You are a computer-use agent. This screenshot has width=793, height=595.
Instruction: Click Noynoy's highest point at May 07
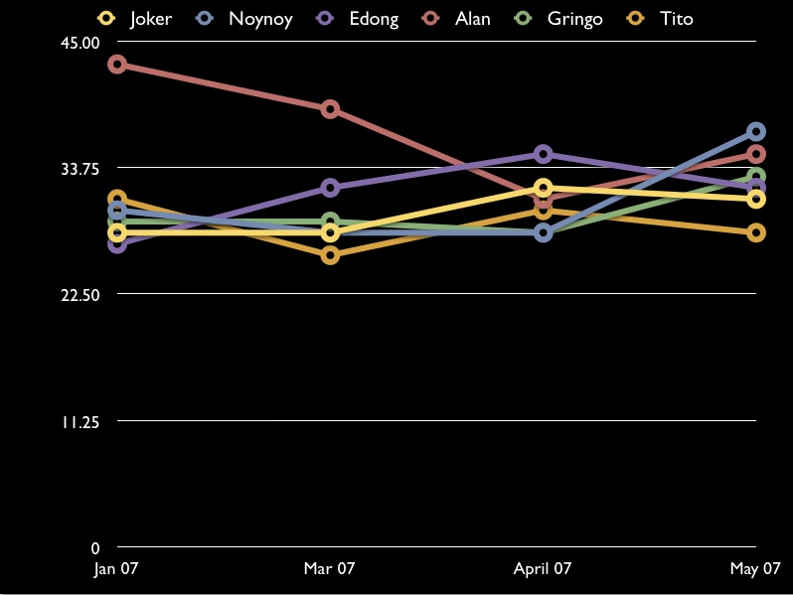click(x=755, y=131)
